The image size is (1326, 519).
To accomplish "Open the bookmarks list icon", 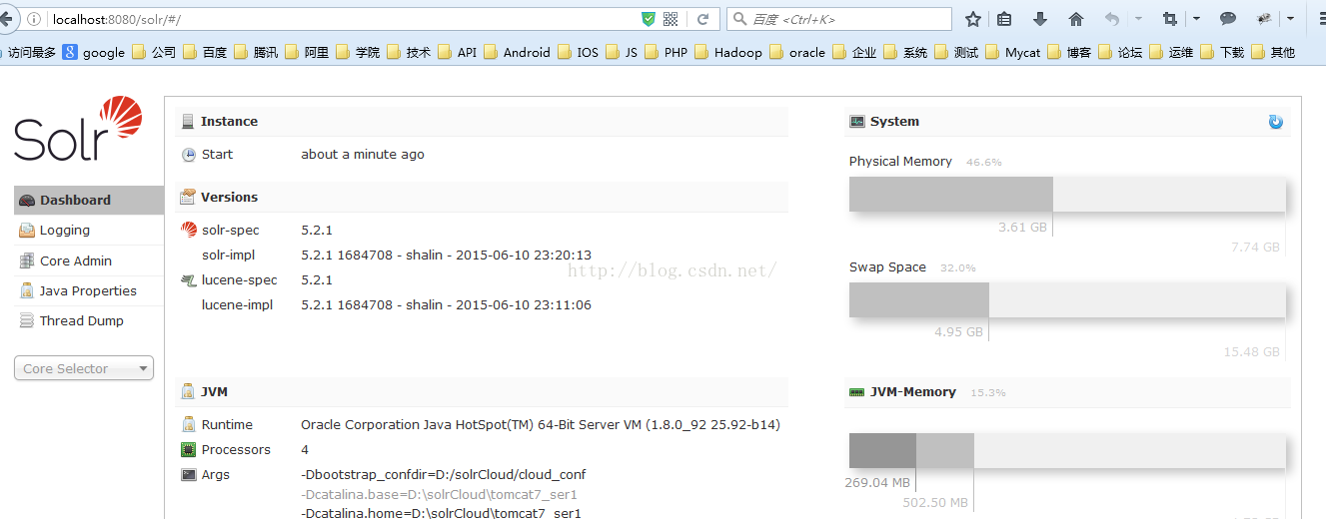I will point(1005,19).
